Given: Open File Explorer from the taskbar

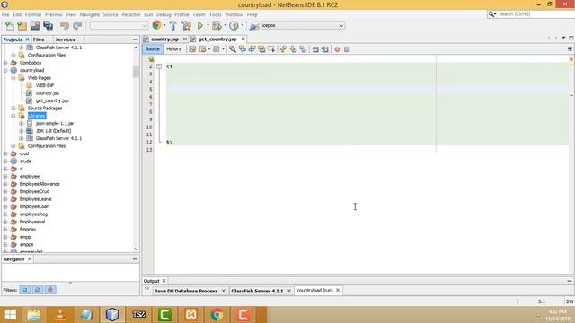Looking at the screenshot, I should (x=34, y=314).
